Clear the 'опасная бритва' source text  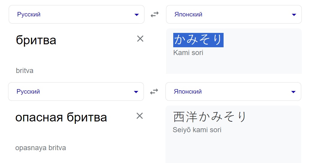pos(140,116)
